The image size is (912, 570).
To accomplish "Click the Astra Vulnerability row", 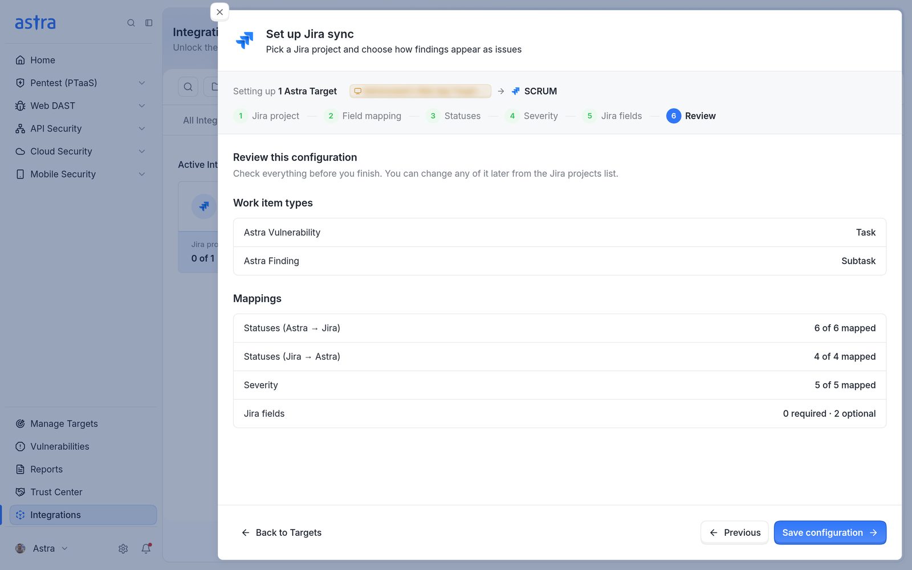I will (x=560, y=233).
